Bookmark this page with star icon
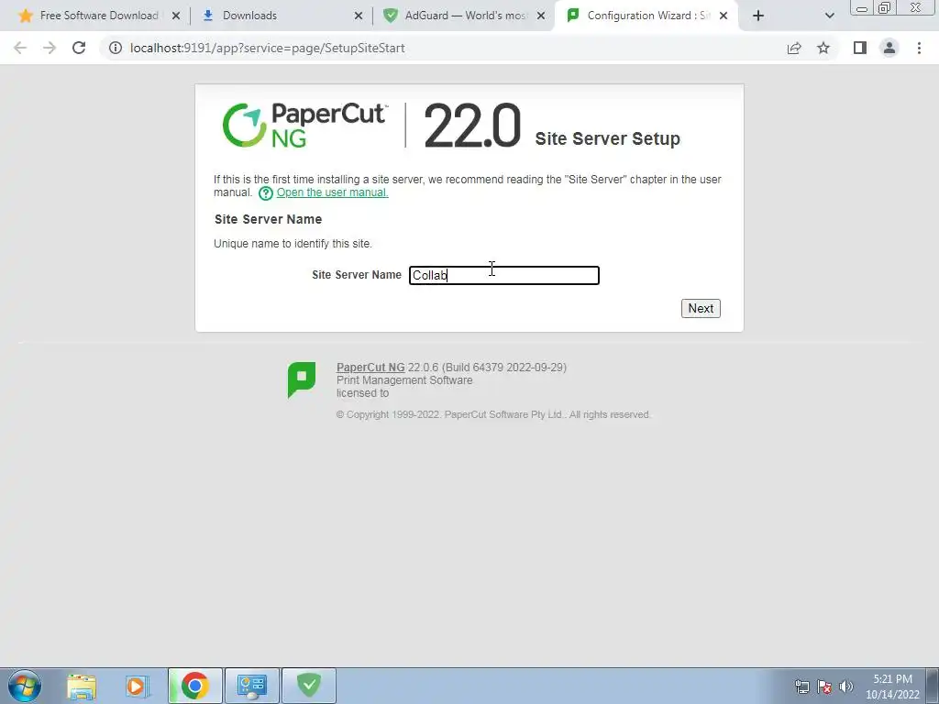Viewport: 939px width, 704px height. (823, 48)
